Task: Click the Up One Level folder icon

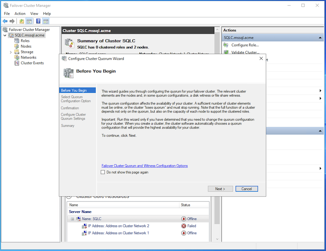Action: (22, 21)
